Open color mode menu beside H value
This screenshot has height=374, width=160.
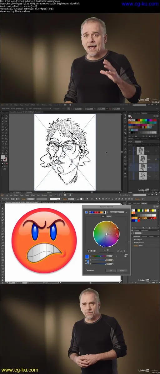[x=116, y=256]
